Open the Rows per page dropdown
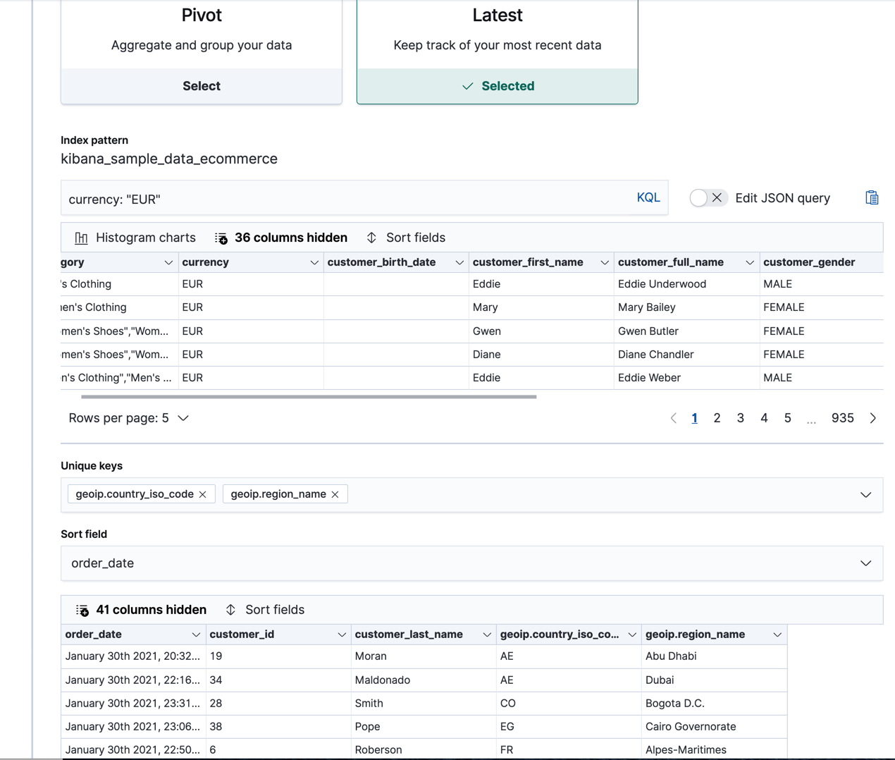895x760 pixels. (127, 417)
